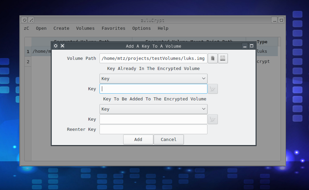Image resolution: width=309 pixels, height=190 pixels.
Task: Open the new key type dropdown under Key To Be Added
Action: [x=153, y=109]
